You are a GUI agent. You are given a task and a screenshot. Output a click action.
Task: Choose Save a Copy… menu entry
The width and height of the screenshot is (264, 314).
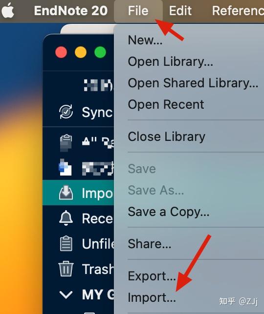(x=169, y=212)
